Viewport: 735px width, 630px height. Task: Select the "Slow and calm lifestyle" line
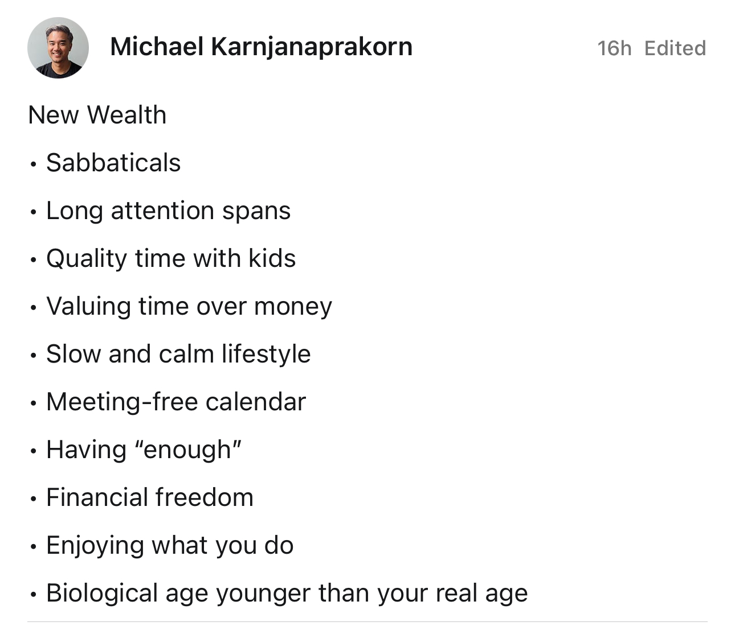pyautogui.click(x=178, y=354)
